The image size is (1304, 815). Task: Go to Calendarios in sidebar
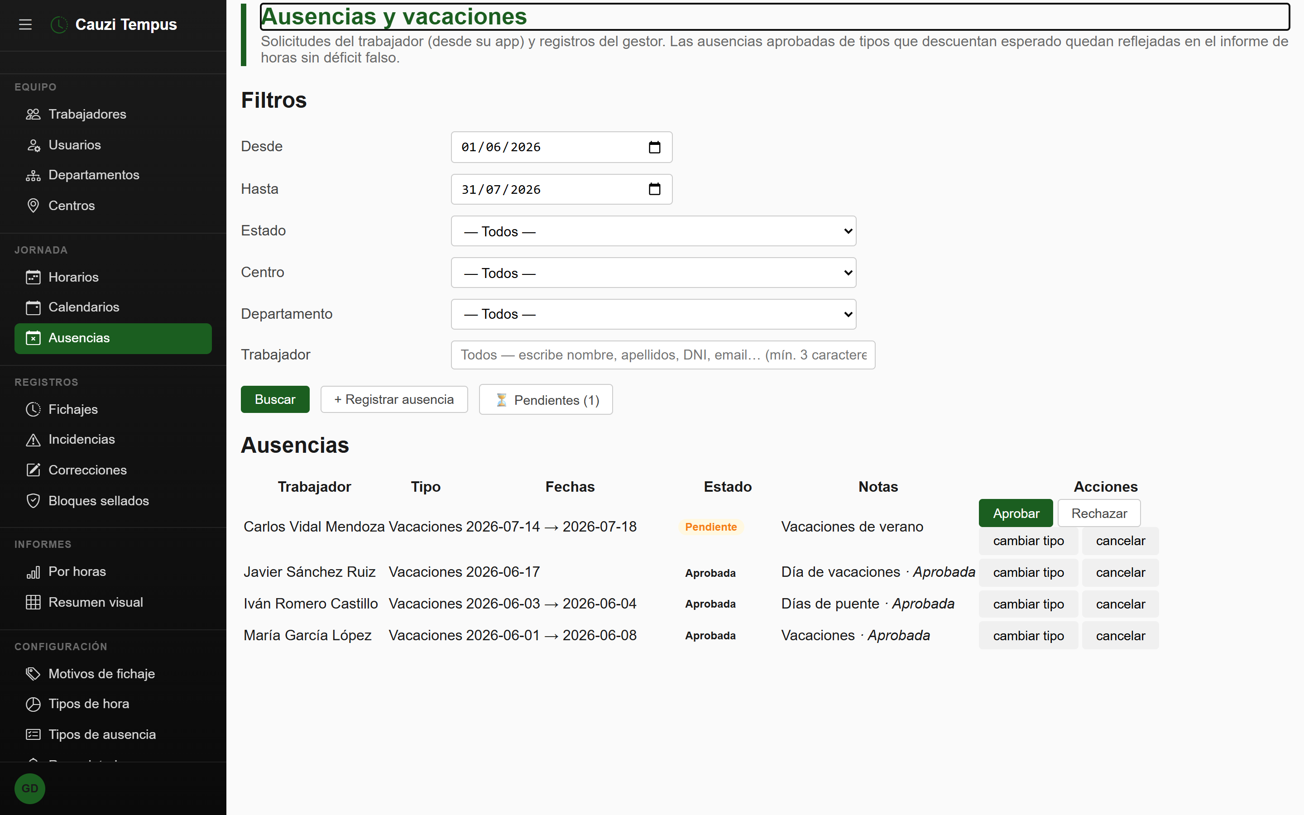tap(113, 307)
